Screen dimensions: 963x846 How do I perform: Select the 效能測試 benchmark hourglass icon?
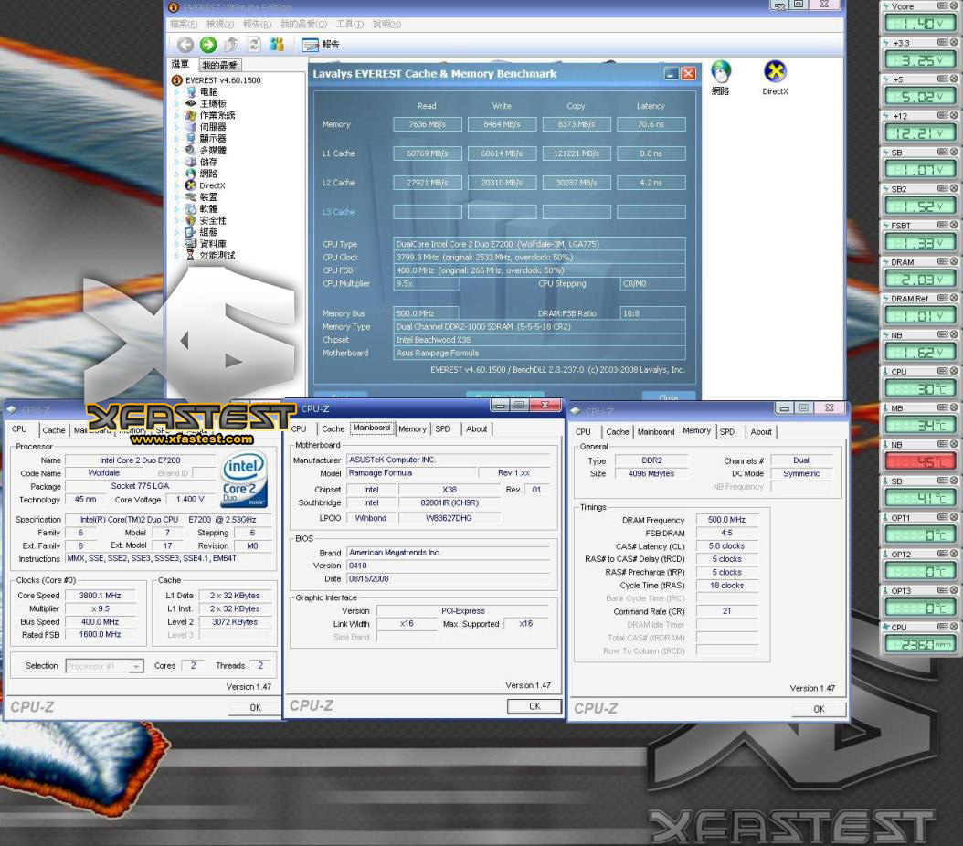(191, 256)
